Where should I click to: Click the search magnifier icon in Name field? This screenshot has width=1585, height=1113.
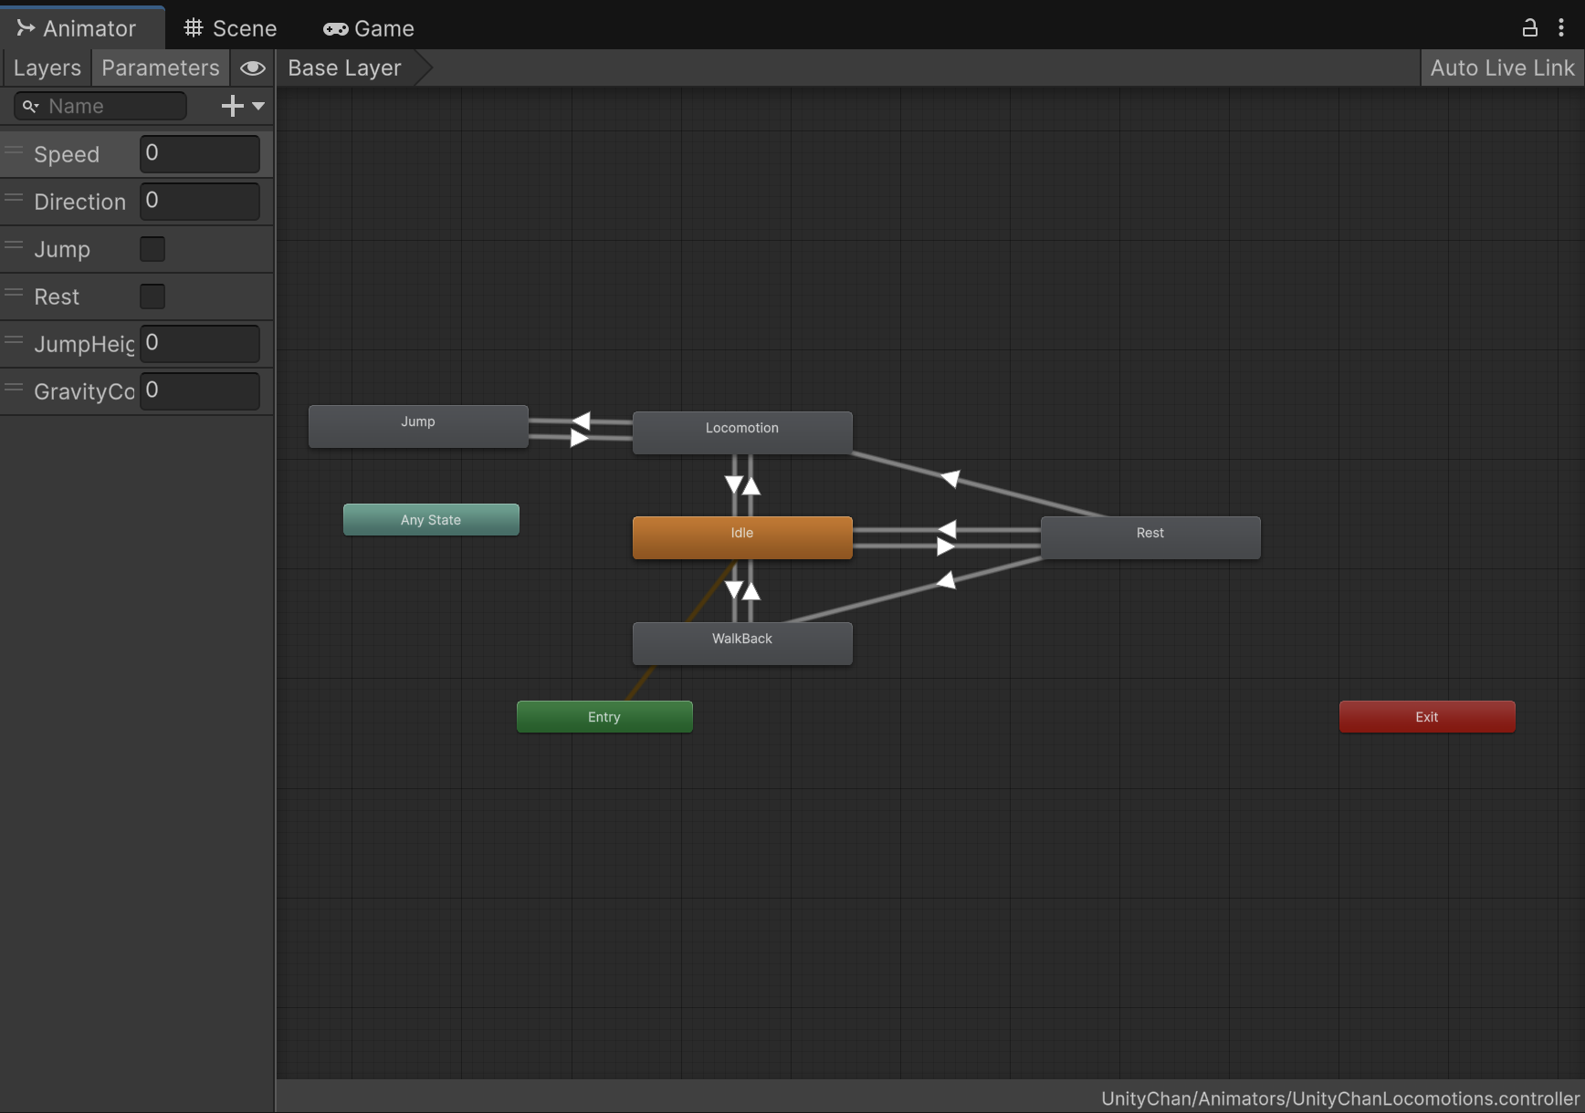(30, 107)
